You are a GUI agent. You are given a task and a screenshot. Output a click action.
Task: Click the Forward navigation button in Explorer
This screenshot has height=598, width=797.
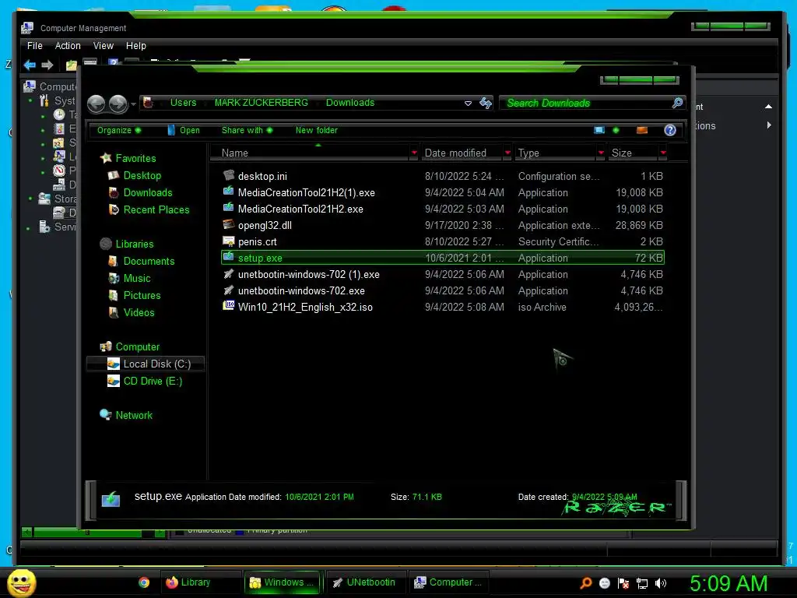coord(118,104)
